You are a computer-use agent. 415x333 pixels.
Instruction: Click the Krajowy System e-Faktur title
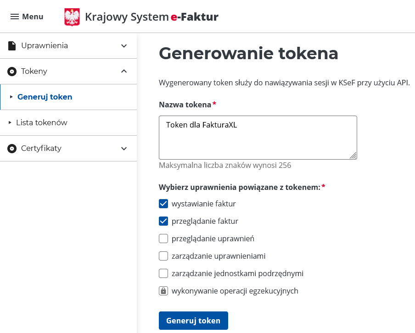click(x=151, y=17)
